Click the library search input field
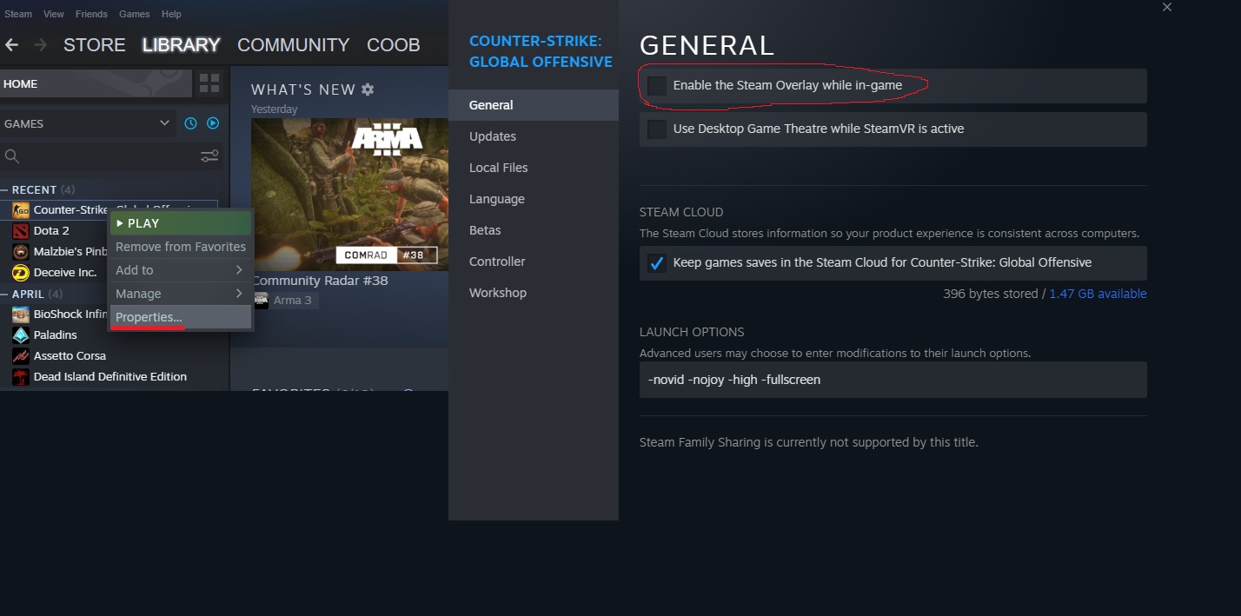Screen dimensions: 1241x616 click(109, 156)
